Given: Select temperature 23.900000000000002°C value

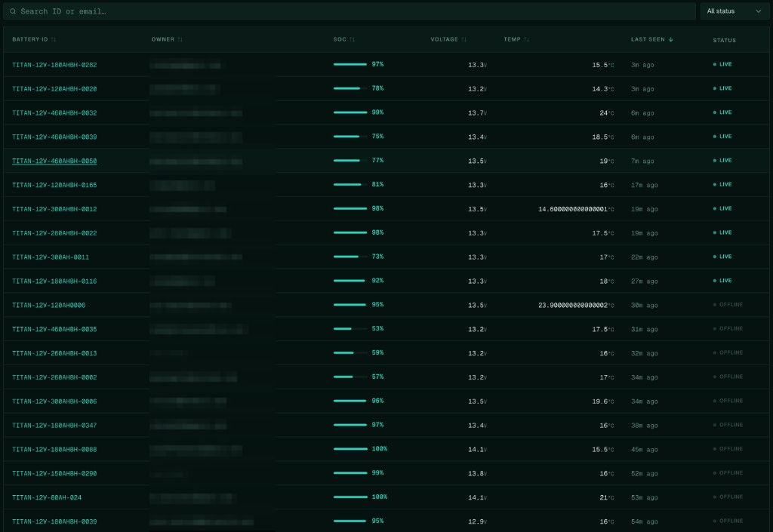Looking at the screenshot, I should pyautogui.click(x=576, y=306).
